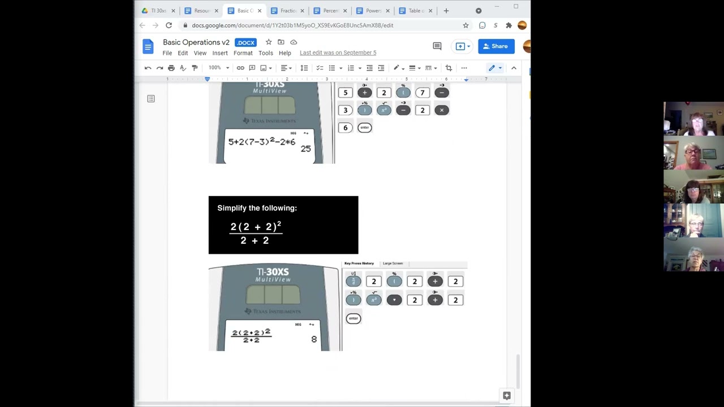Open the Tools menu
The width and height of the screenshot is (724, 407).
[266, 53]
